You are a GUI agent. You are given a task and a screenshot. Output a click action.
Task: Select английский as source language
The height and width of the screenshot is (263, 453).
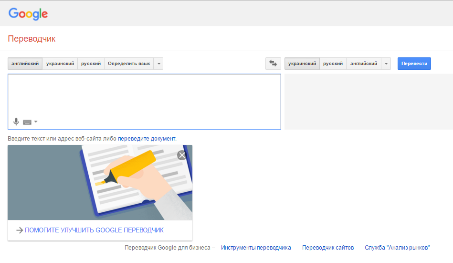pos(25,64)
